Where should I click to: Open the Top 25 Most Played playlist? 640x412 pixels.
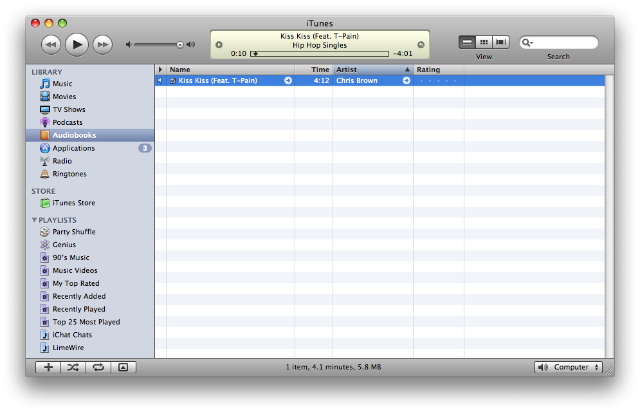pos(86,322)
